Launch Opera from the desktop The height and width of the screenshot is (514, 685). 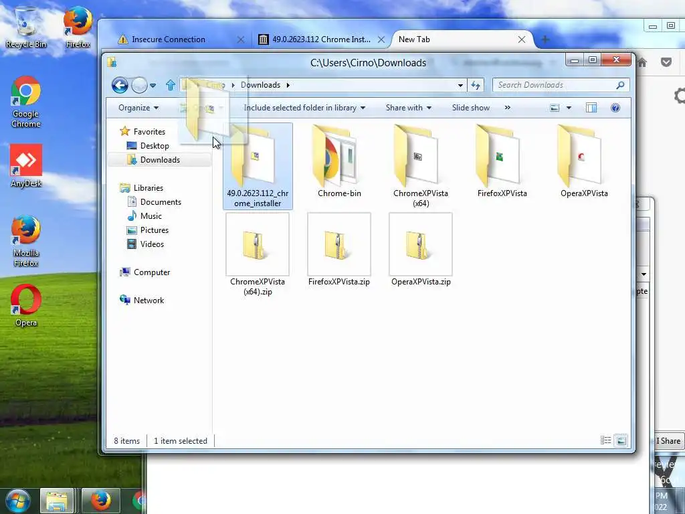(x=26, y=305)
